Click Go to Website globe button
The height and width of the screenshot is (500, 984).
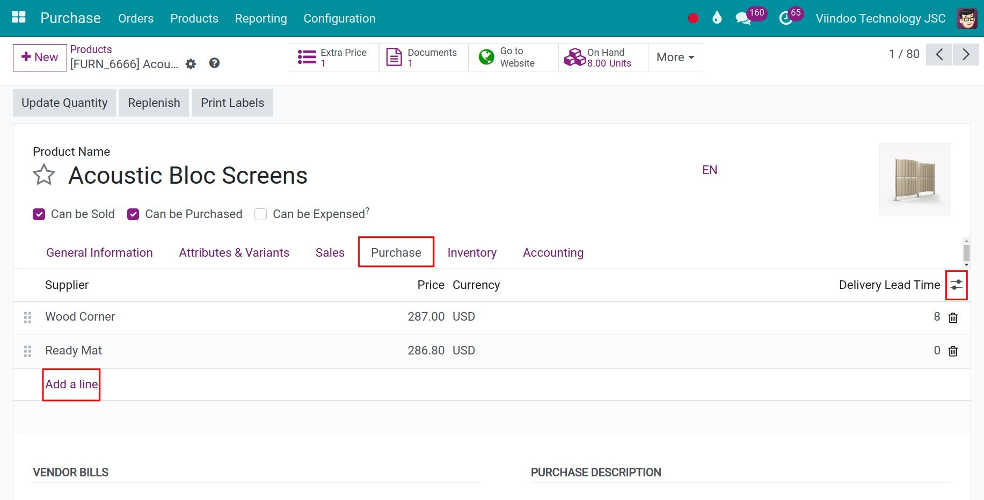pos(514,57)
